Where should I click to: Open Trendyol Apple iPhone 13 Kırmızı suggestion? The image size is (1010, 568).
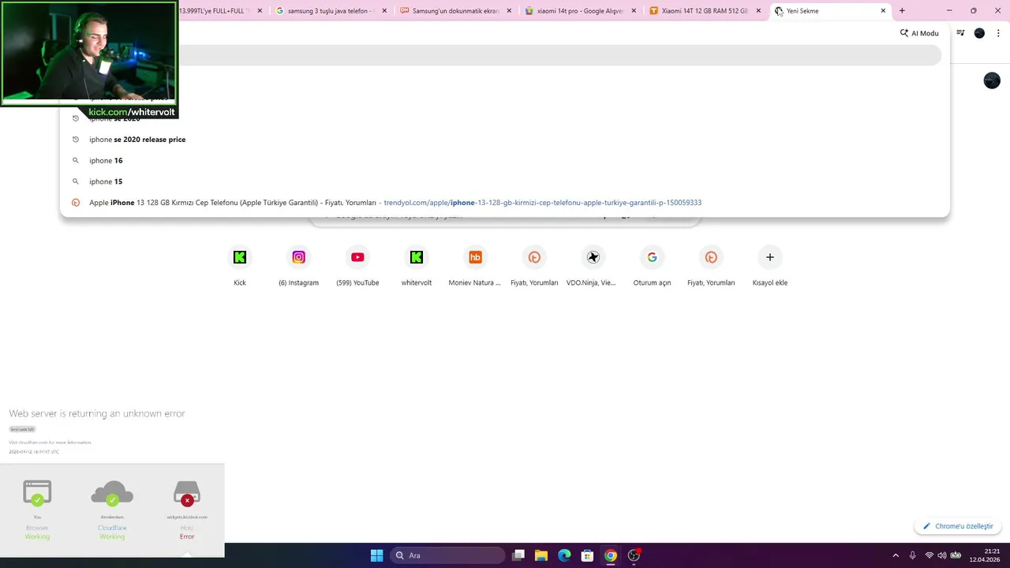tap(505, 203)
